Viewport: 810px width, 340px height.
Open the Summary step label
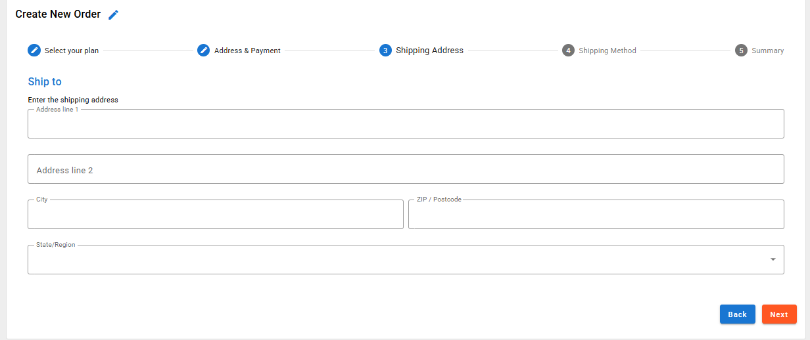pos(768,51)
